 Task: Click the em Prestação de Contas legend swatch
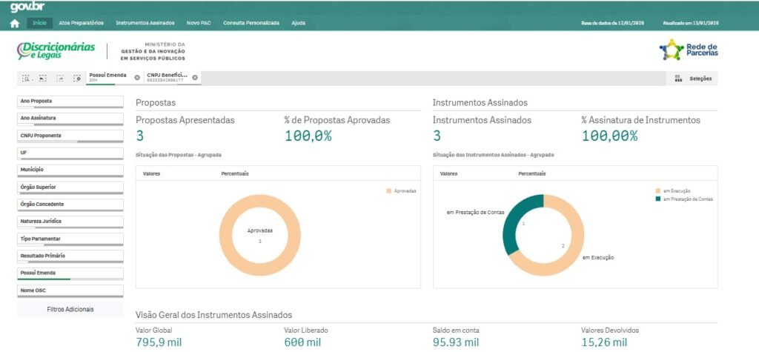(658, 199)
